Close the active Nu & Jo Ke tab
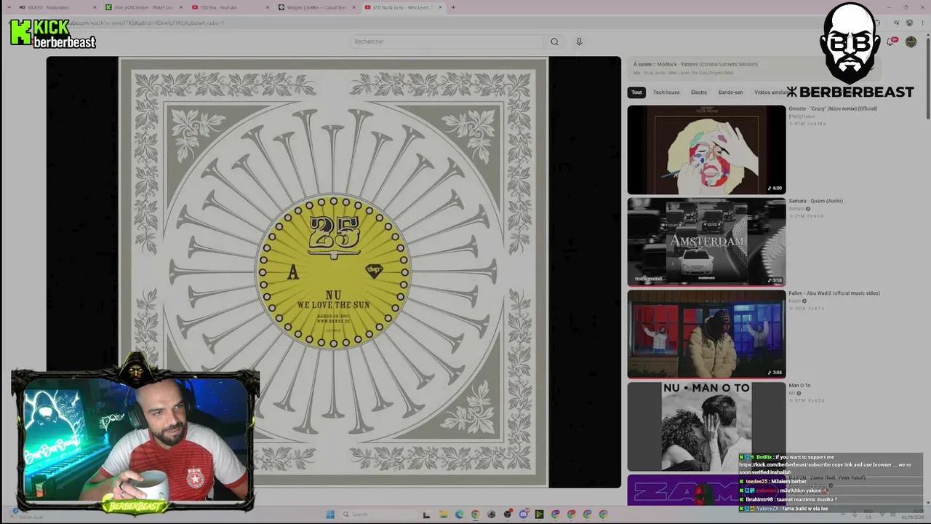 [440, 7]
